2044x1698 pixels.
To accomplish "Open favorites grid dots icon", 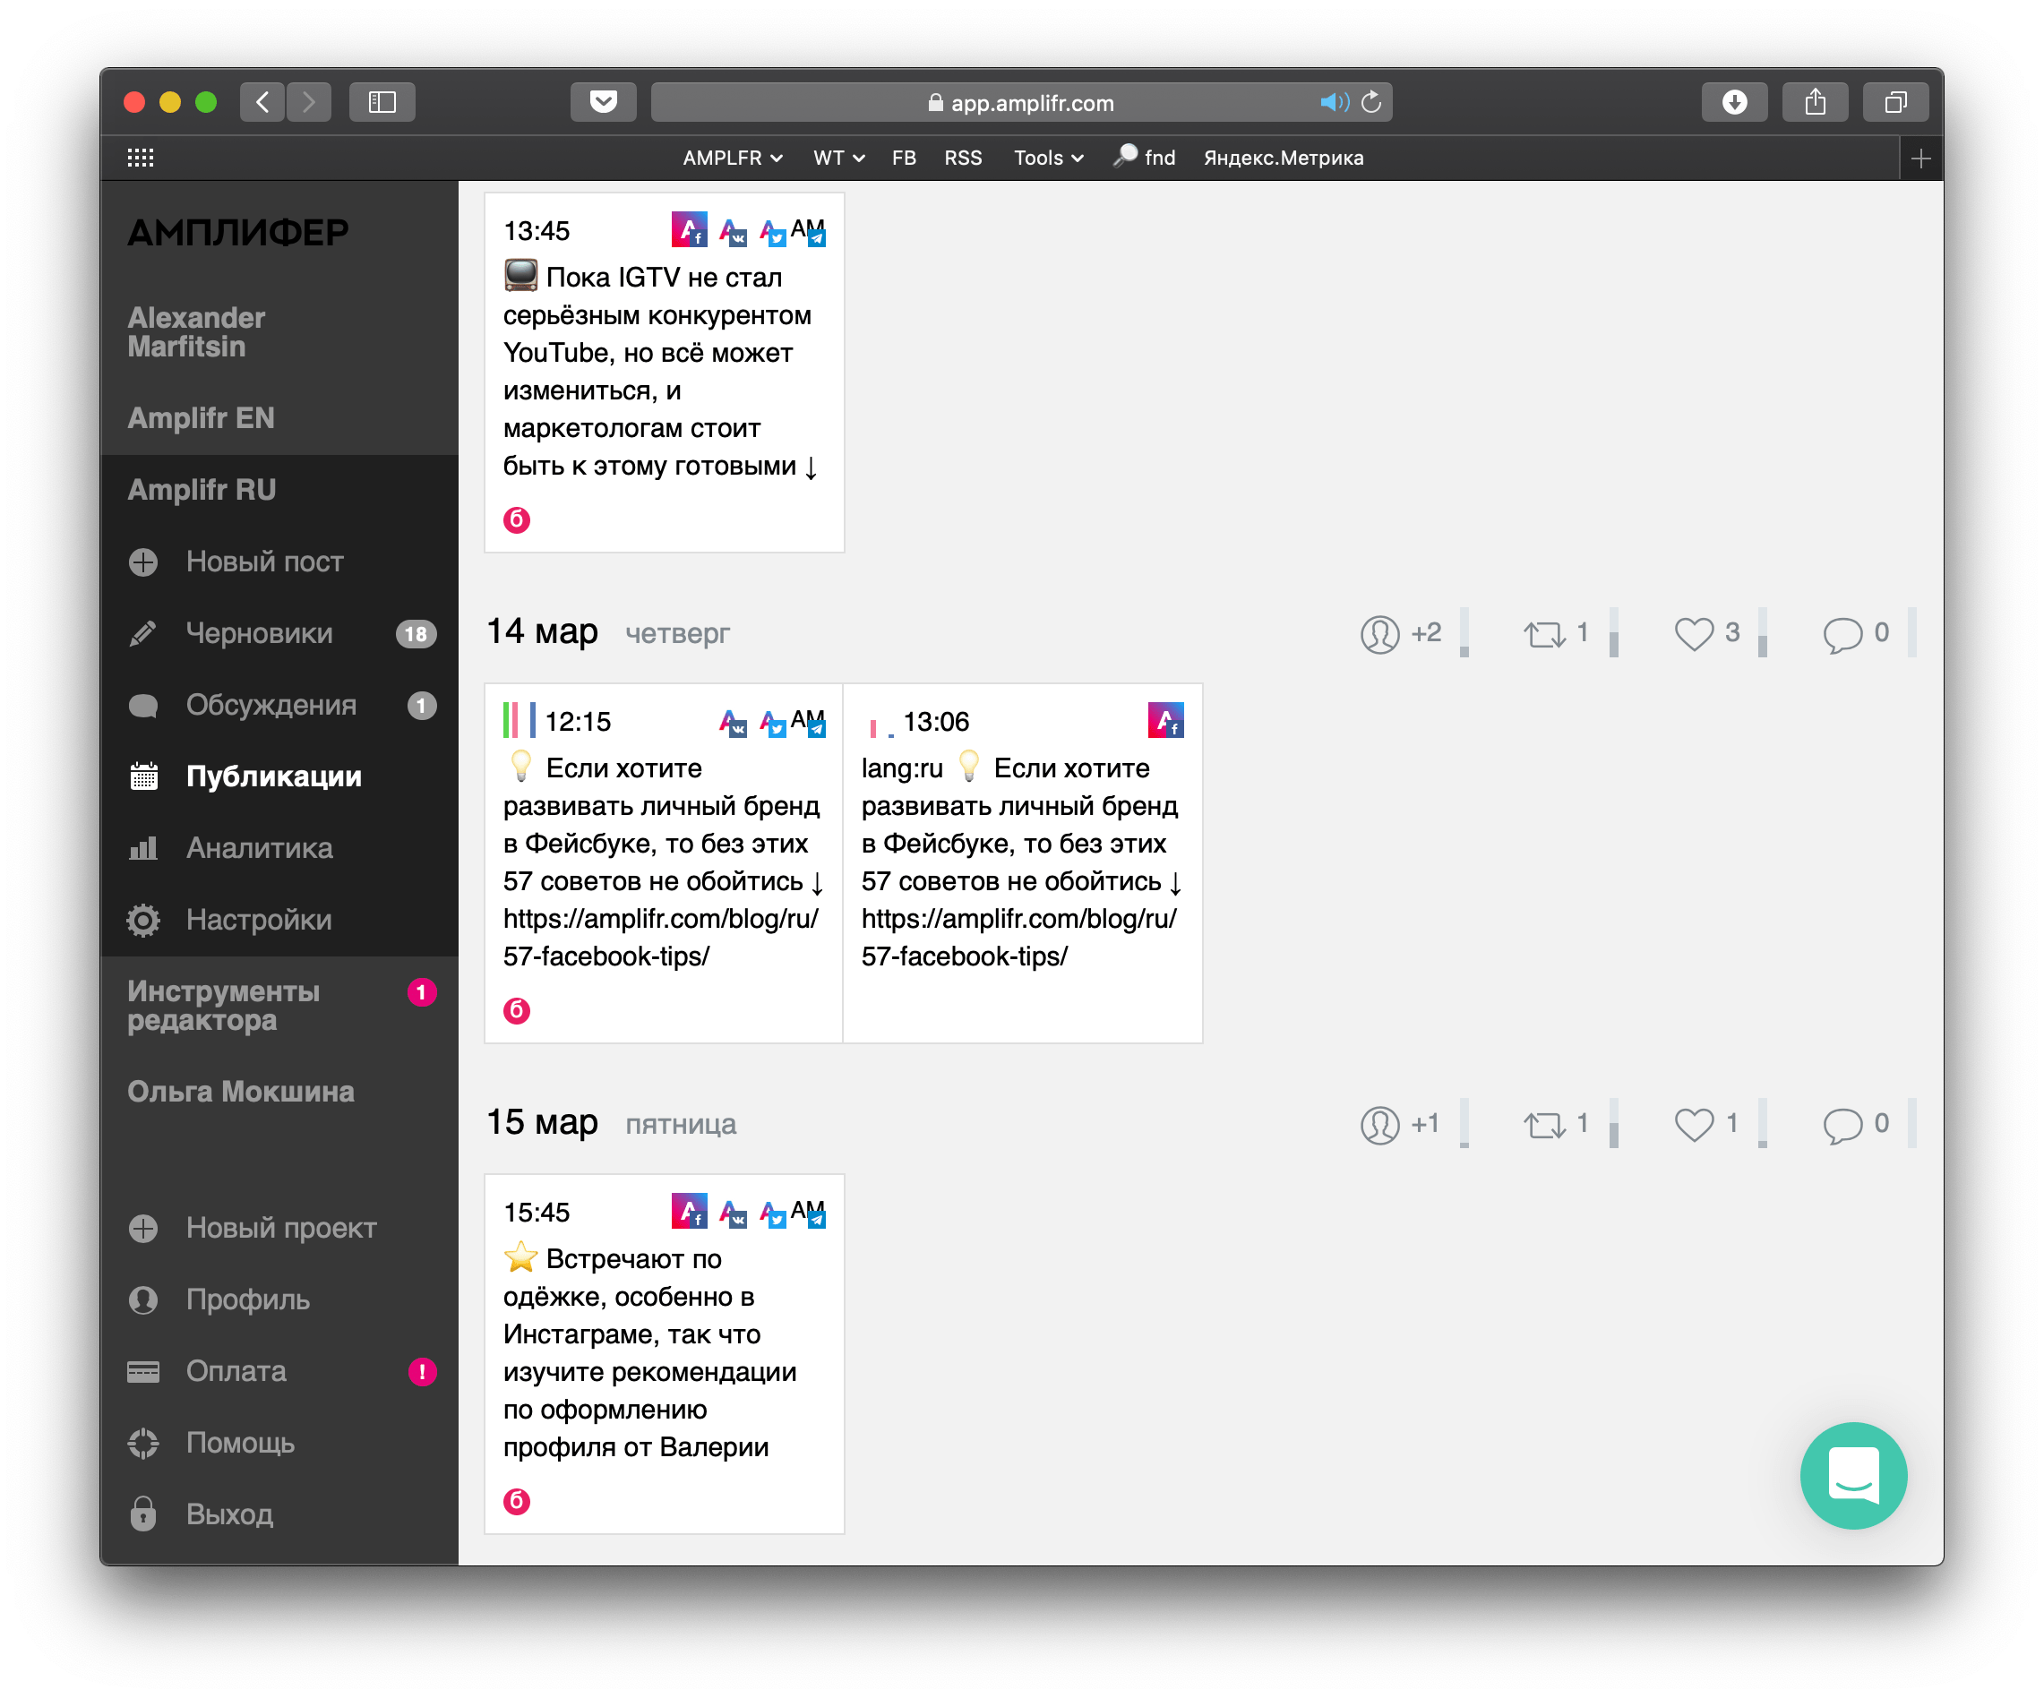I will [142, 158].
